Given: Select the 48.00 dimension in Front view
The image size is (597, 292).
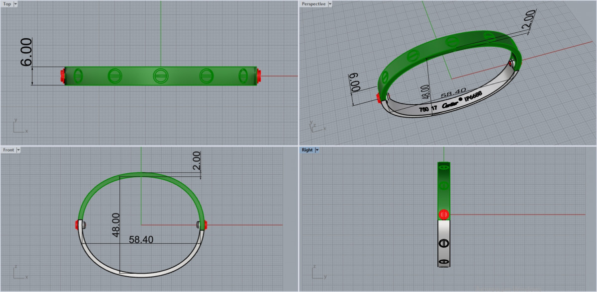Looking at the screenshot, I should (115, 225).
